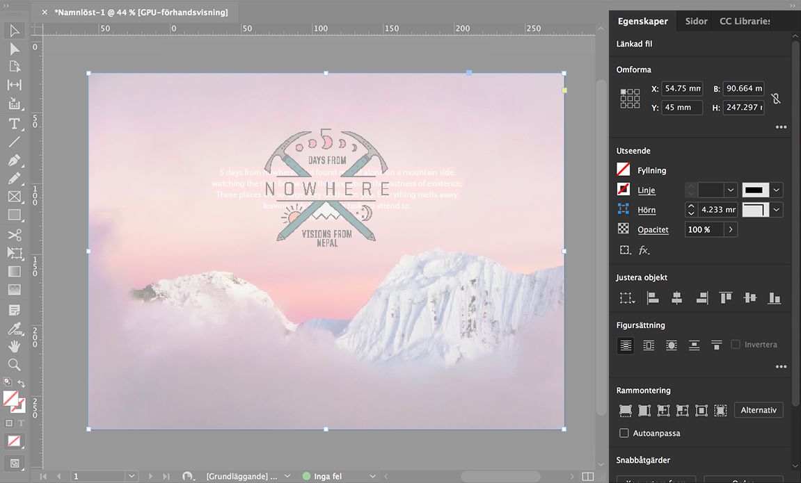Center content in frame

[x=701, y=411]
